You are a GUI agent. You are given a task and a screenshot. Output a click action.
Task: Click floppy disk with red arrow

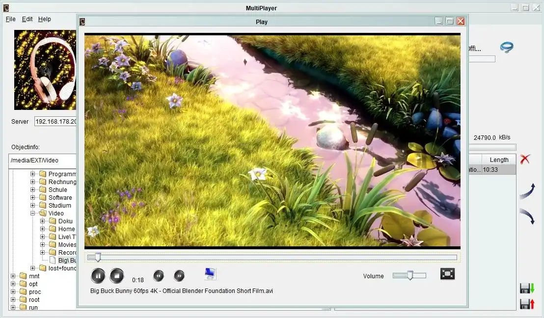pos(527,304)
